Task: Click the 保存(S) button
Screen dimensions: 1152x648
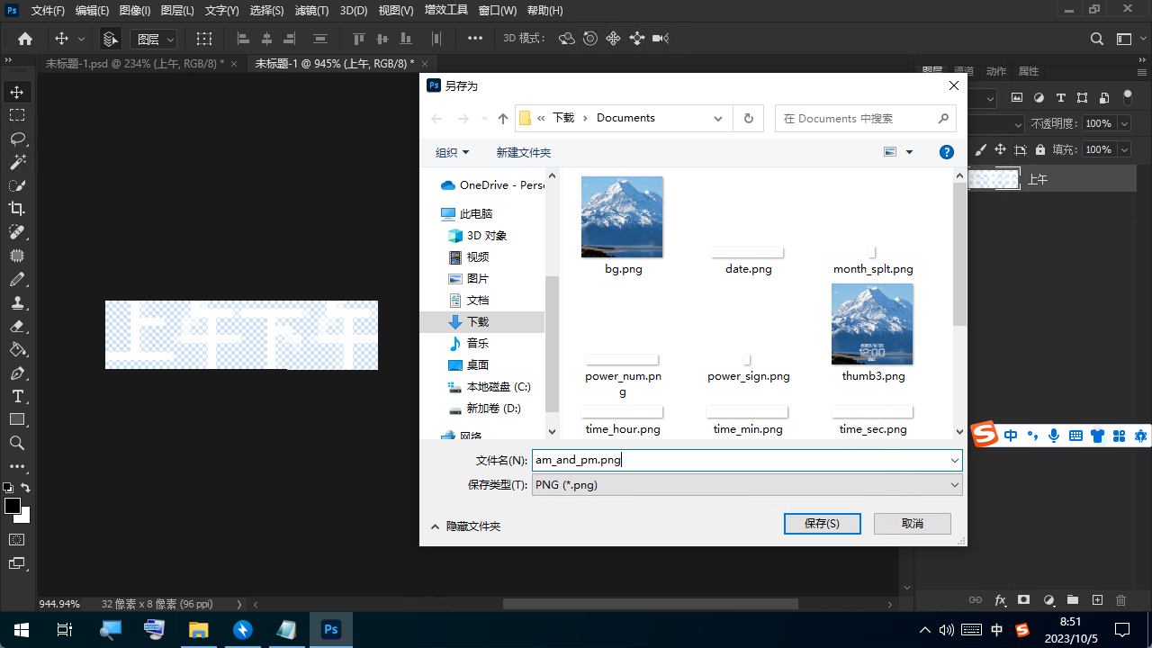Action: pos(822,524)
